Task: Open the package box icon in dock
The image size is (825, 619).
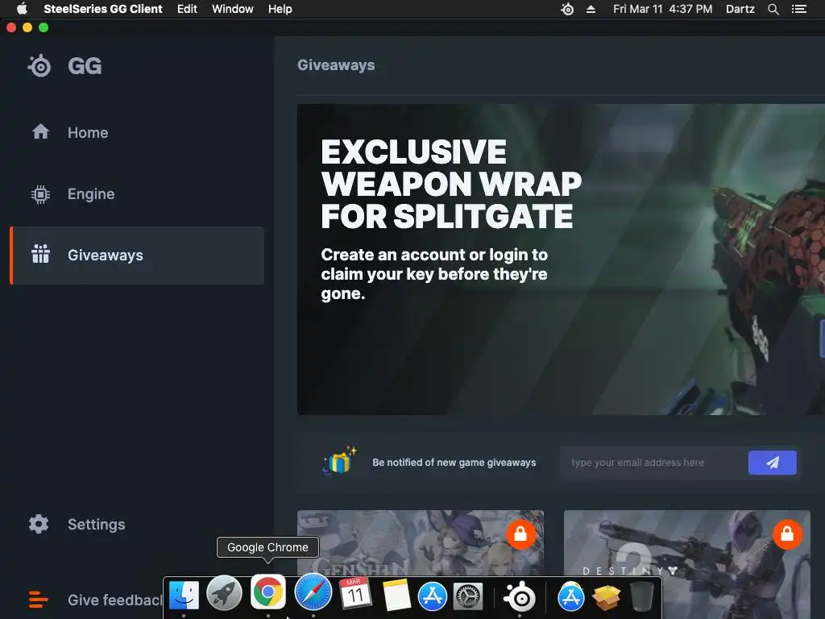Action: 606,597
